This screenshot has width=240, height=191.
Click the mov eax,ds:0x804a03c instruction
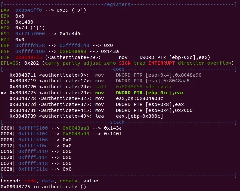pyautogui.click(x=129, y=98)
